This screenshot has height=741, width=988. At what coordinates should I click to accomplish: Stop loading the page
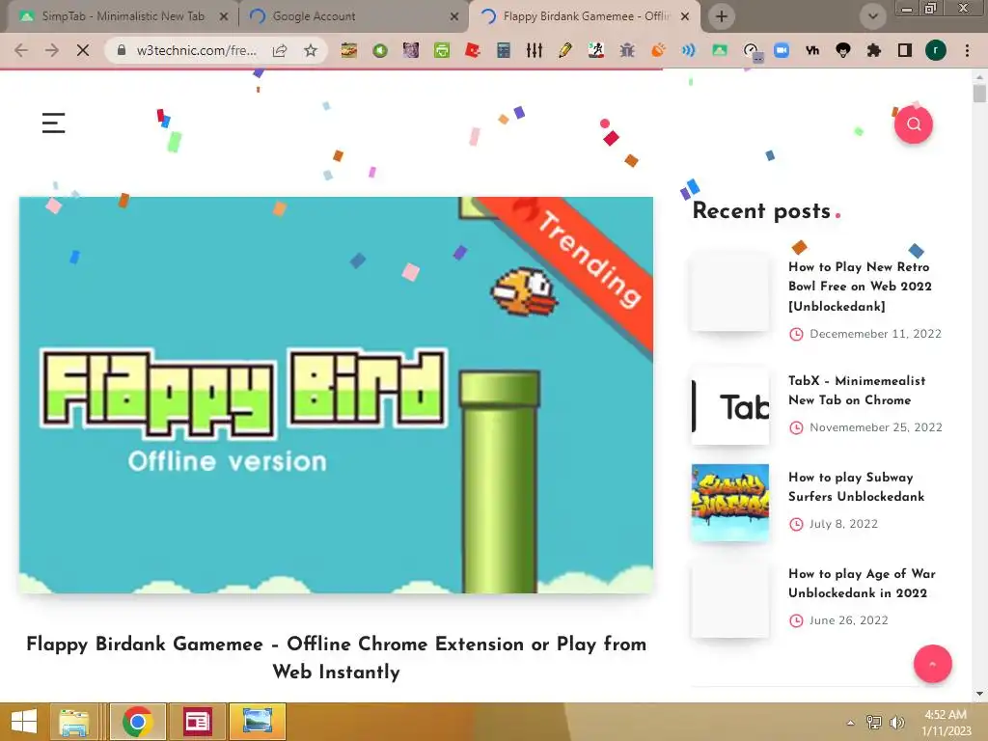83,50
